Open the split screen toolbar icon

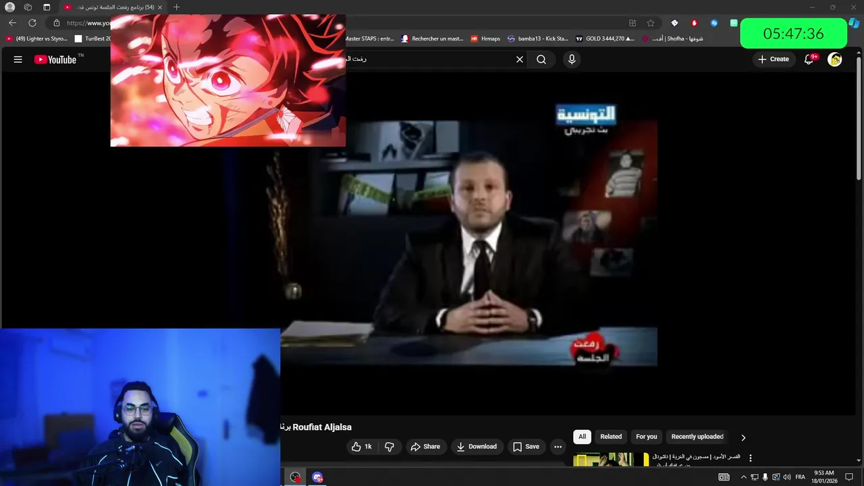click(632, 23)
